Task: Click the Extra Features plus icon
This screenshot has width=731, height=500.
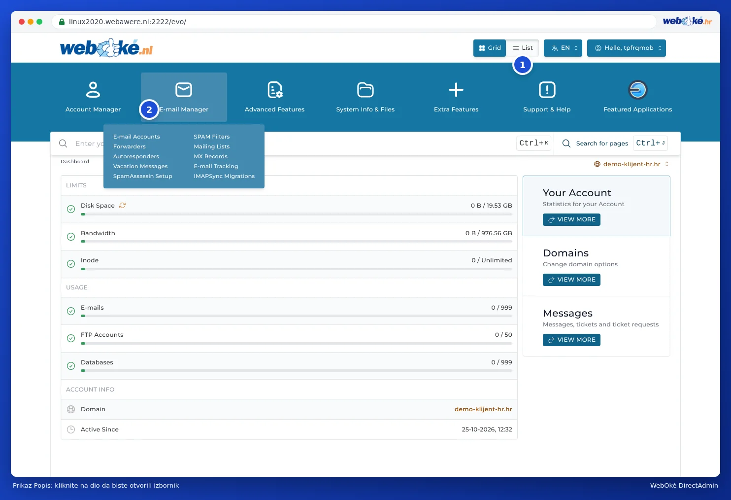Action: tap(456, 90)
